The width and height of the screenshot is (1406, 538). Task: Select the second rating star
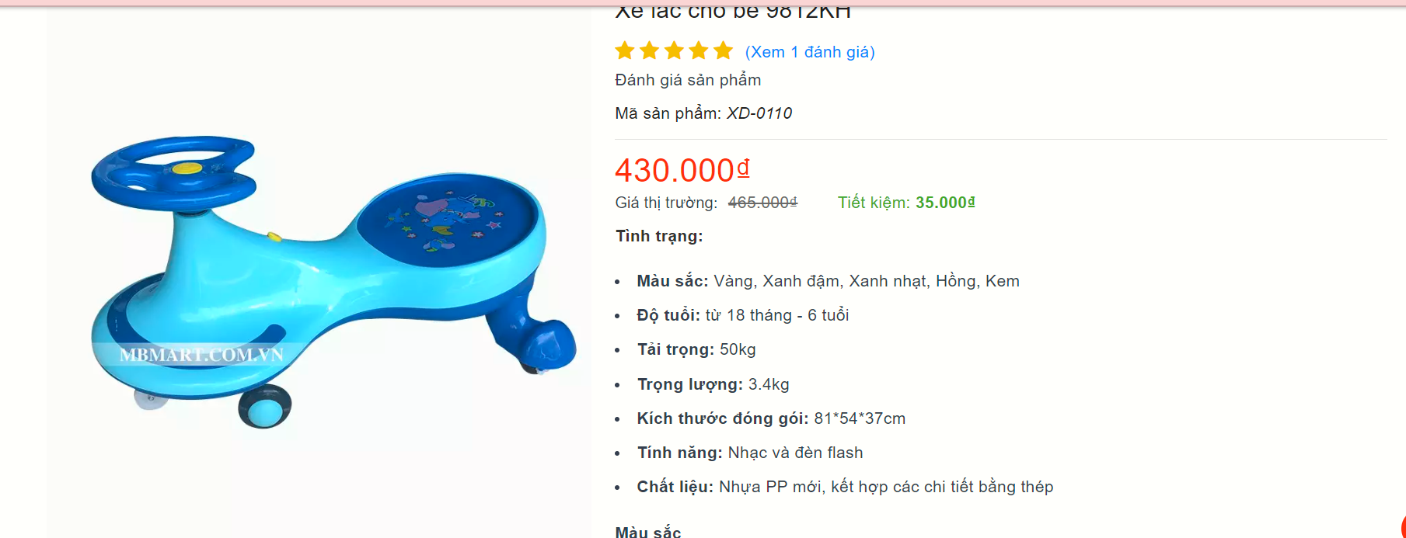coord(650,51)
